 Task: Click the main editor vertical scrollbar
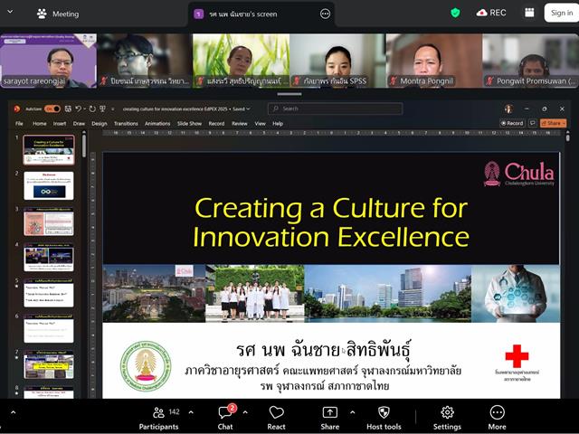click(568, 137)
